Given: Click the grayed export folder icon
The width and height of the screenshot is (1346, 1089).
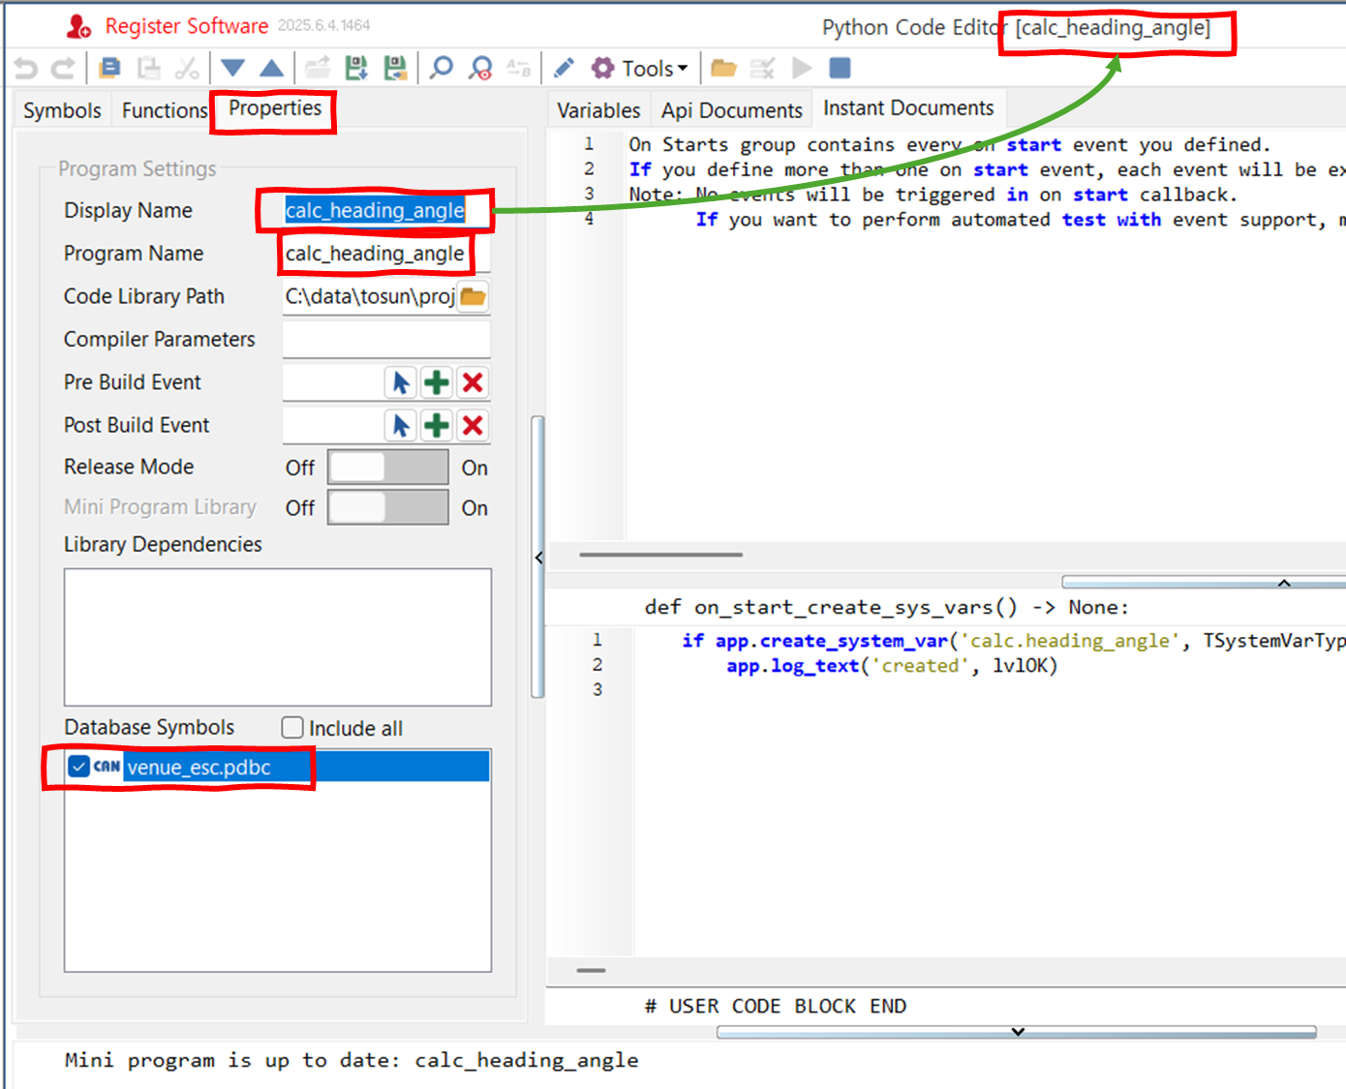Looking at the screenshot, I should click(317, 68).
